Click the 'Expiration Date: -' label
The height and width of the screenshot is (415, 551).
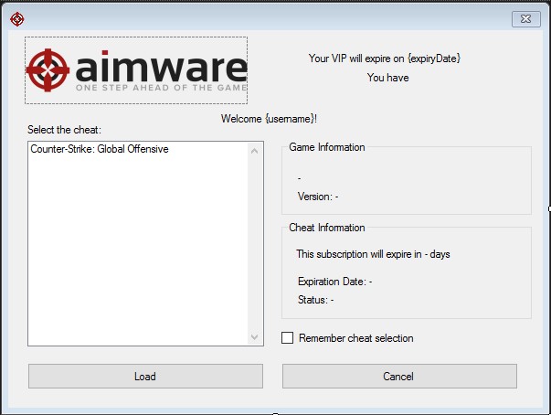334,282
